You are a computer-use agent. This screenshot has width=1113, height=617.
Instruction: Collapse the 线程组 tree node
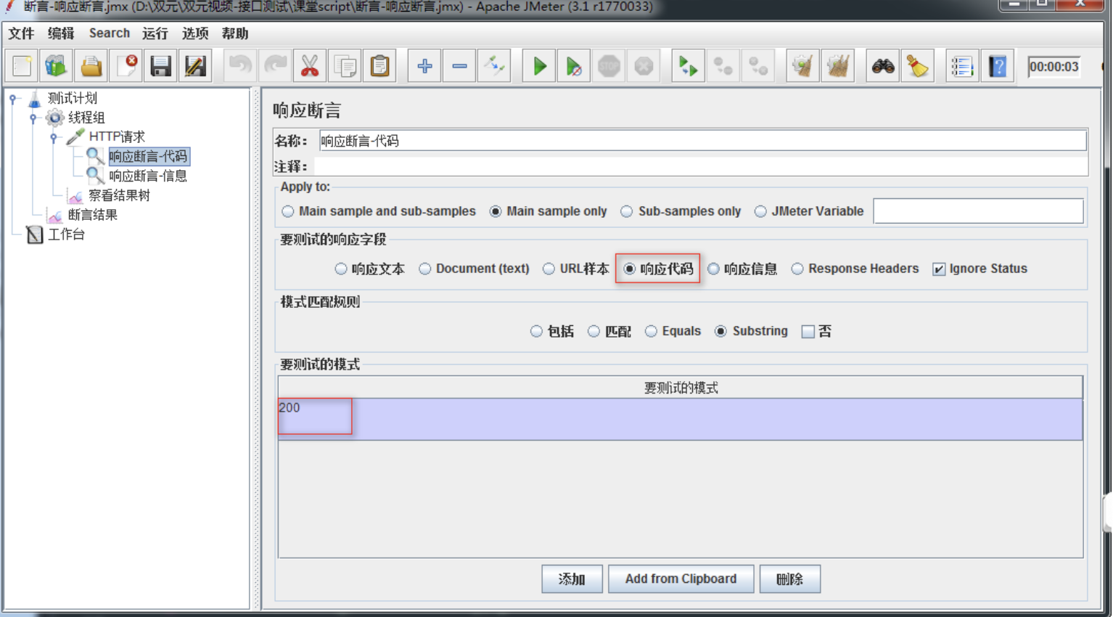(32, 117)
